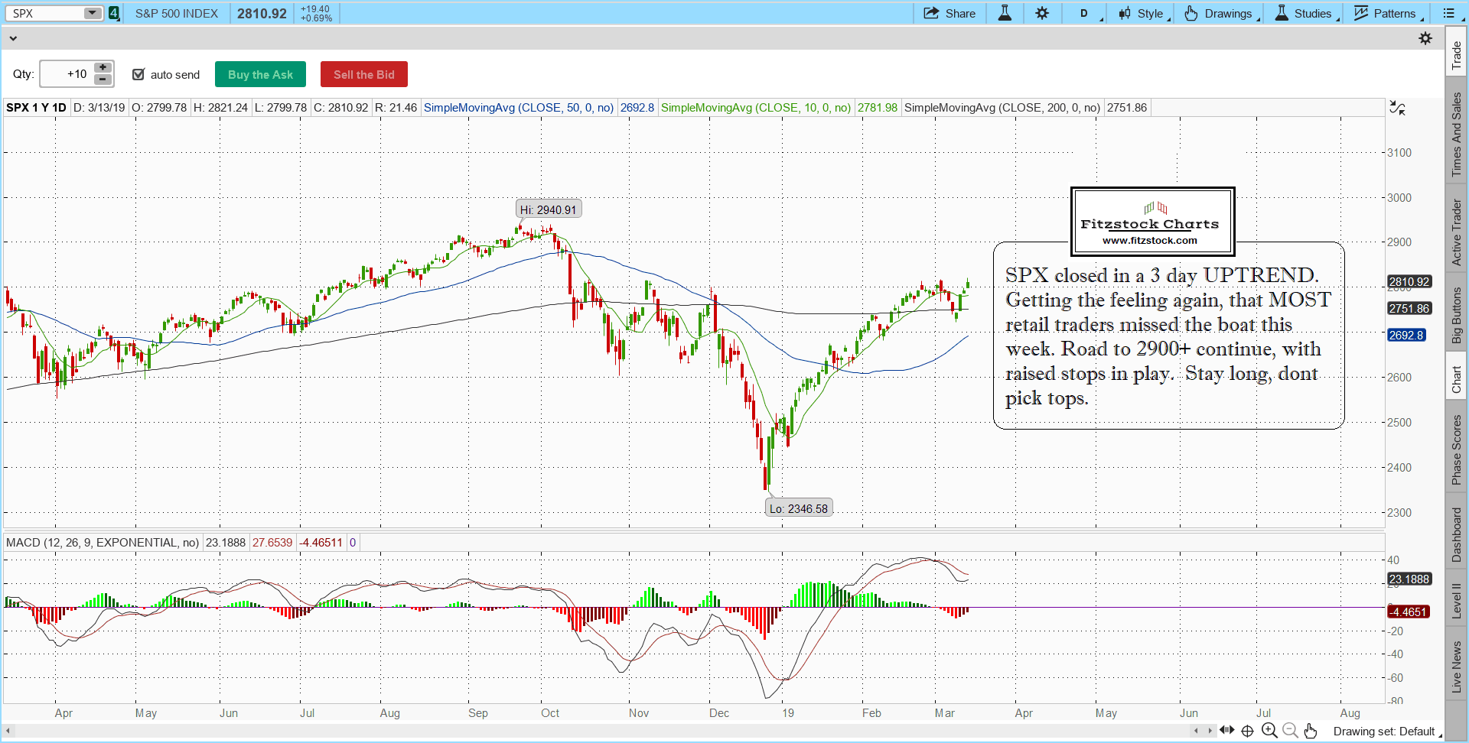Switch to the Active Trader side tab
This screenshot has height=743, width=1469.
pyautogui.click(x=1457, y=232)
